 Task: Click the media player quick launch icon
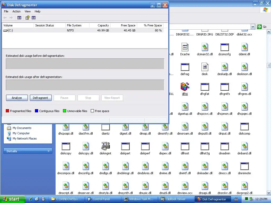click(43, 199)
